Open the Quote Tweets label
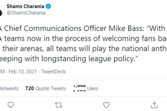 click(x=51, y=89)
